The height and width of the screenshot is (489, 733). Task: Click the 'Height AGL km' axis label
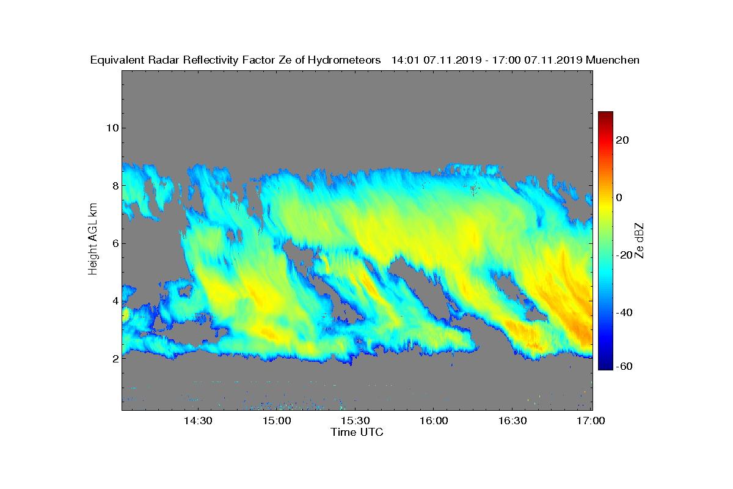[x=93, y=240]
